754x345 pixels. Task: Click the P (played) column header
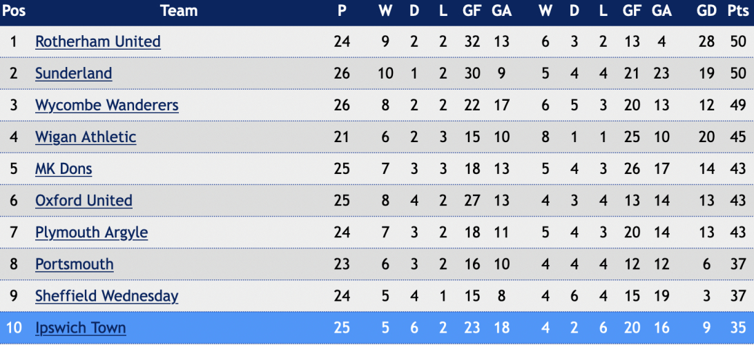(342, 10)
